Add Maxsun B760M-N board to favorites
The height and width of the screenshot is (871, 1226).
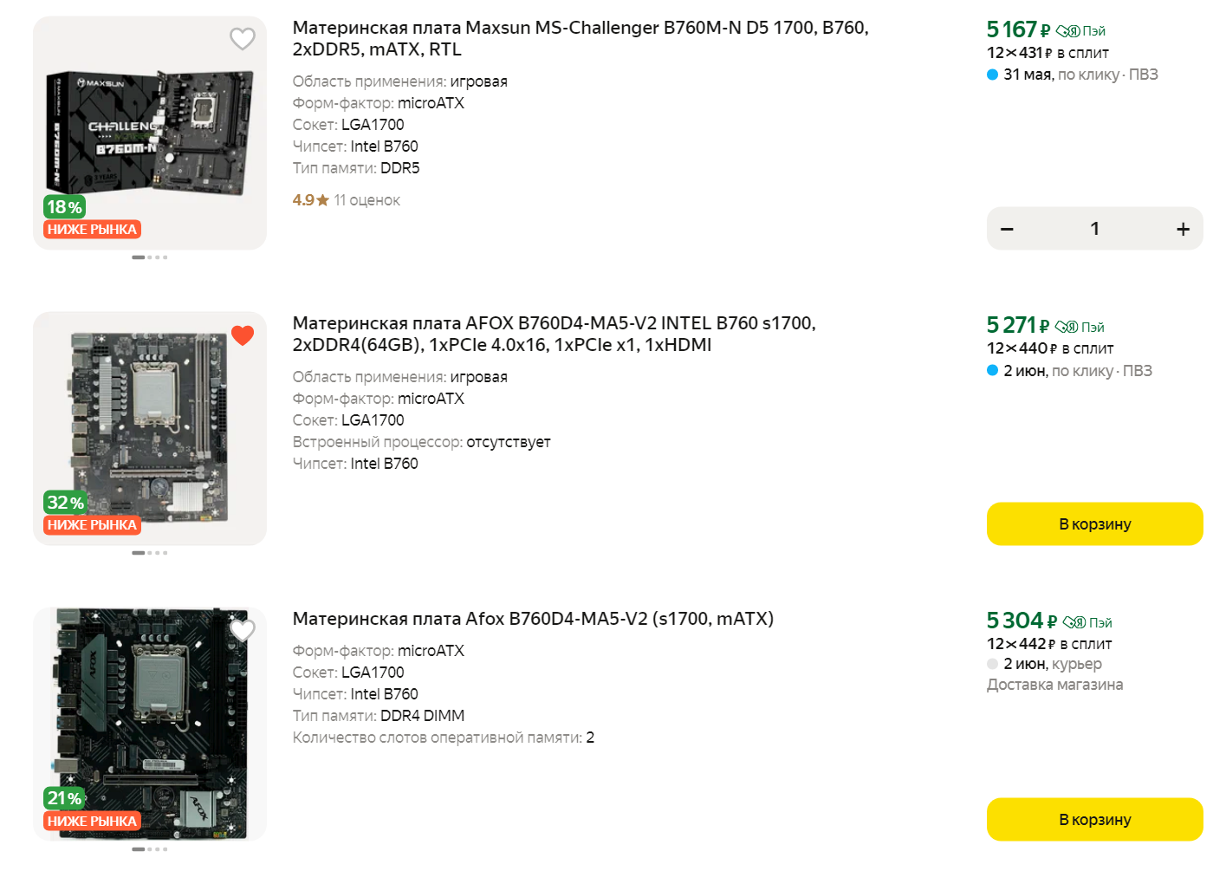coord(243,39)
